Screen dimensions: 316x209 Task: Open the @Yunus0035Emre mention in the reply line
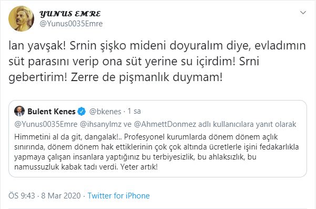point(46,124)
